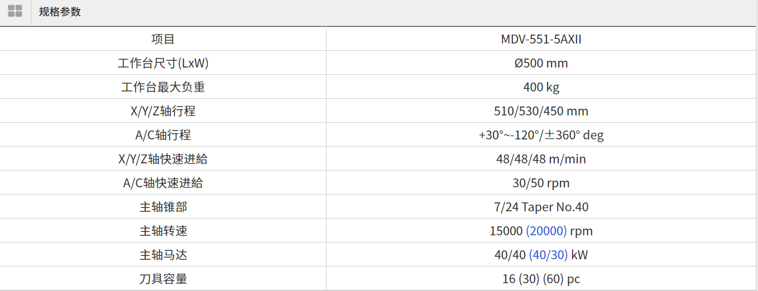758x291 pixels.
Task: Click the 工作台尺寸(LxW) row label
Action: tap(163, 63)
